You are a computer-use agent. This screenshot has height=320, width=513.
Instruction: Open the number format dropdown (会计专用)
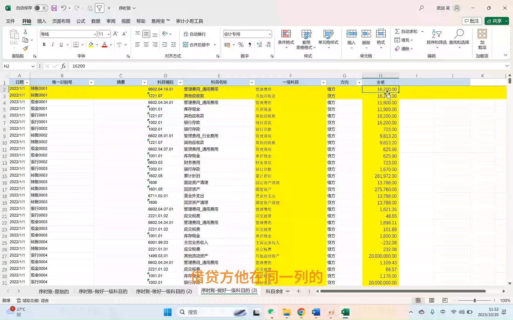pos(270,34)
